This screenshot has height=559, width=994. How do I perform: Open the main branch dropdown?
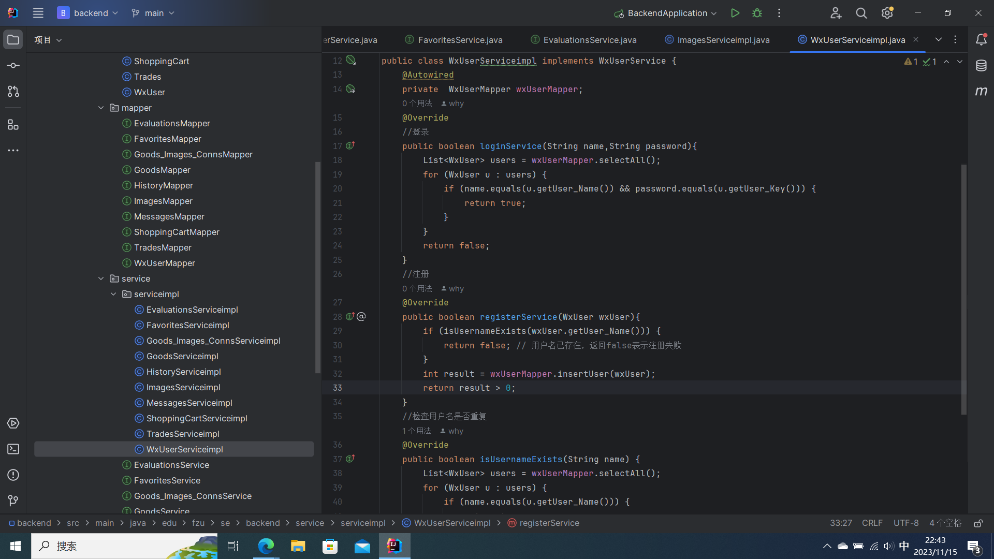tap(153, 13)
